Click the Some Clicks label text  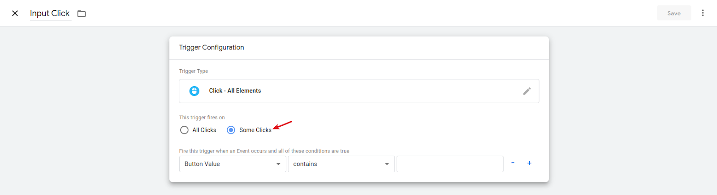tap(255, 130)
